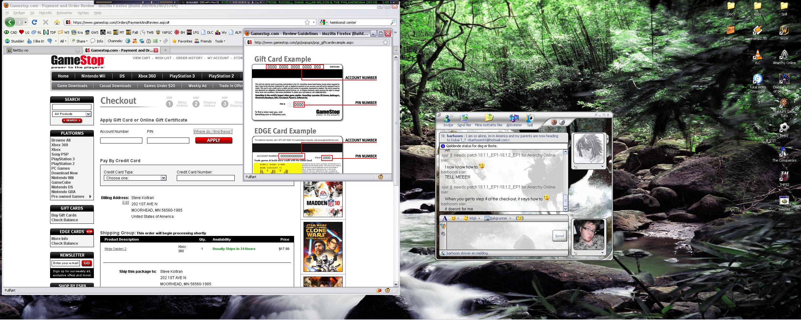Open history dropdown beside forward button
Screen dimensions: 801x320
[26, 22]
